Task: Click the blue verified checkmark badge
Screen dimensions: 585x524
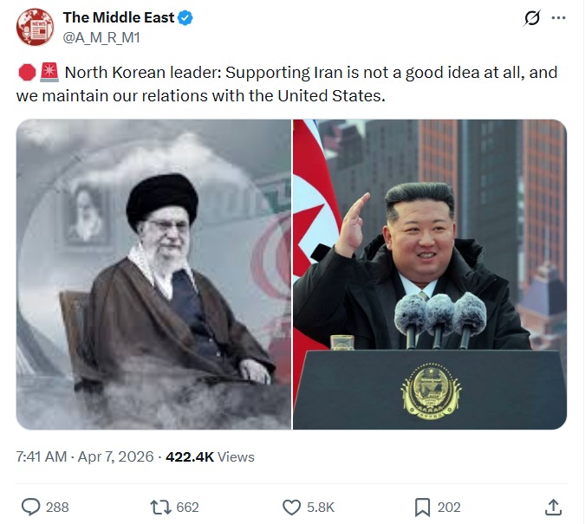Action: 185,17
